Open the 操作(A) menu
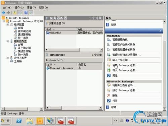 19,8
